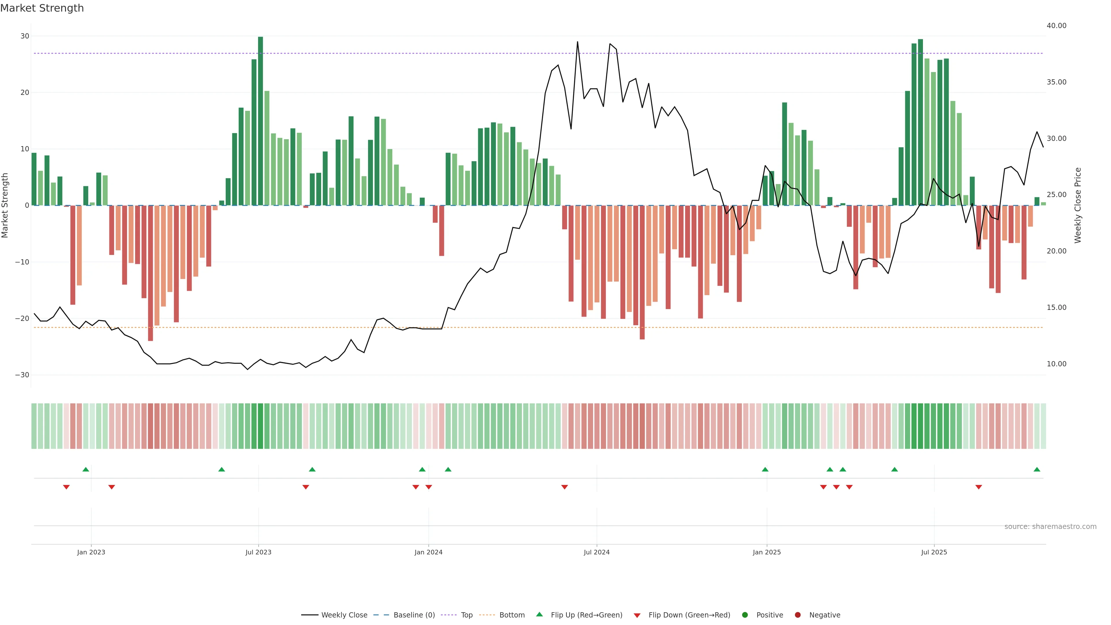The height and width of the screenshot is (625, 1111).
Task: Click the Jan 2024 x-axis label
Action: [428, 552]
